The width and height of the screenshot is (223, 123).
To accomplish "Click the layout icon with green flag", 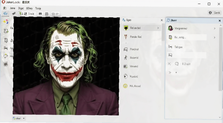I will [6, 31].
